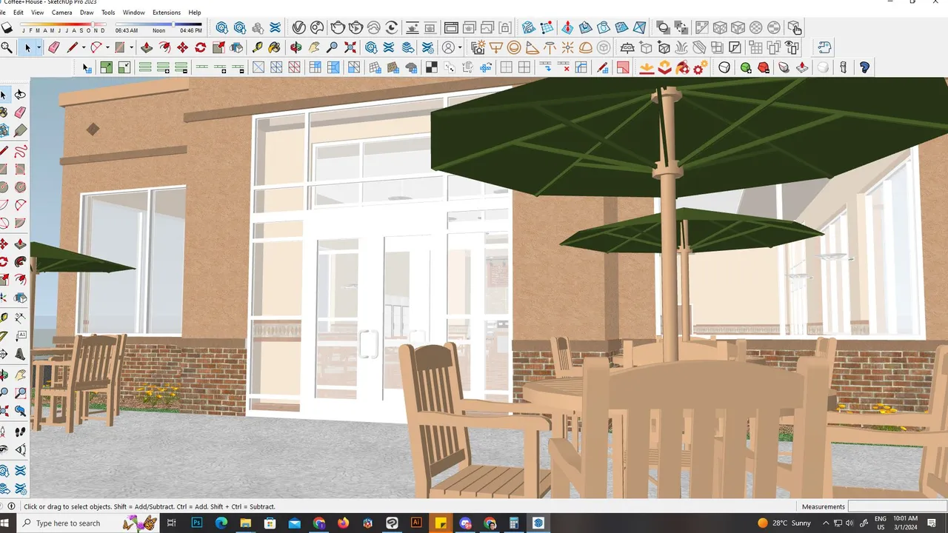Expand the Select tool dropdown arrow
The image size is (948, 533).
coord(39,47)
